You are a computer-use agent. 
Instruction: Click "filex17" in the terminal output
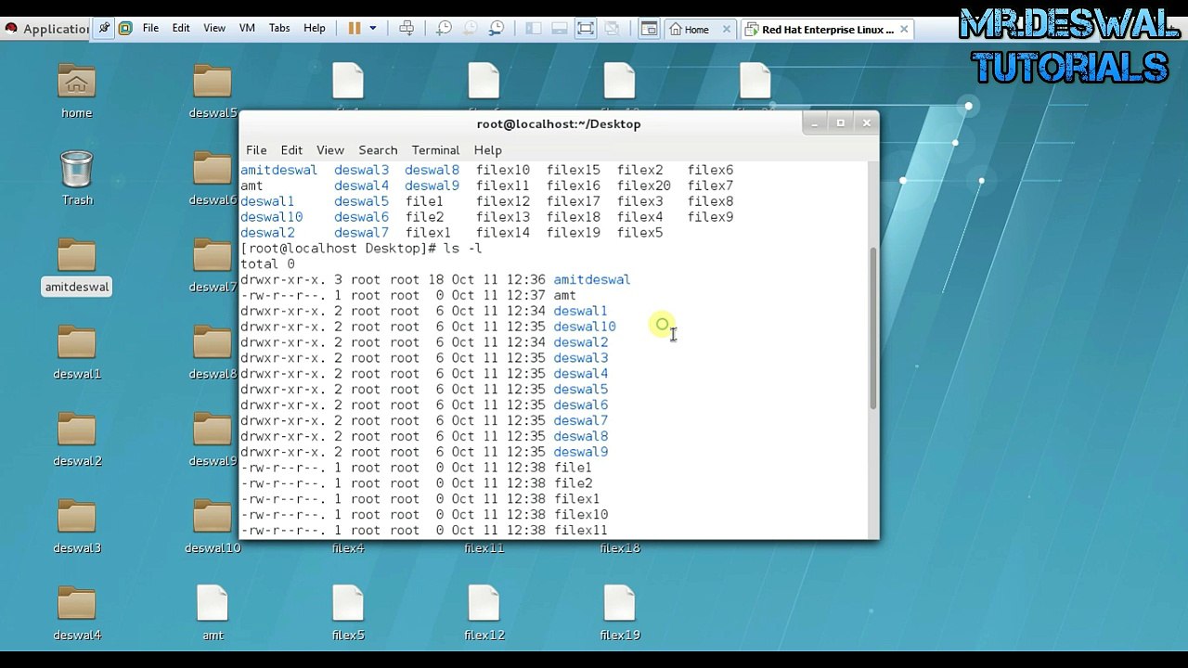click(573, 201)
